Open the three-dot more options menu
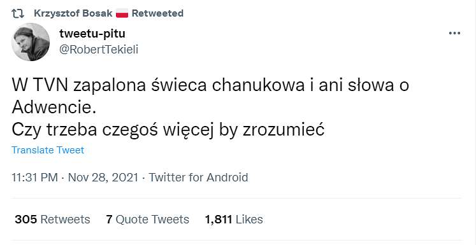The height and width of the screenshot is (245, 476). [454, 33]
